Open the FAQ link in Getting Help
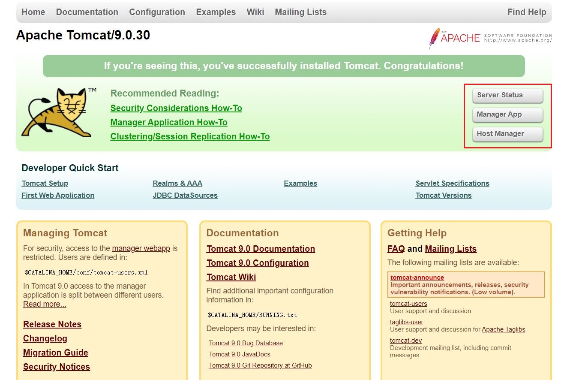Image resolution: width=570 pixels, height=380 pixels. click(396, 249)
